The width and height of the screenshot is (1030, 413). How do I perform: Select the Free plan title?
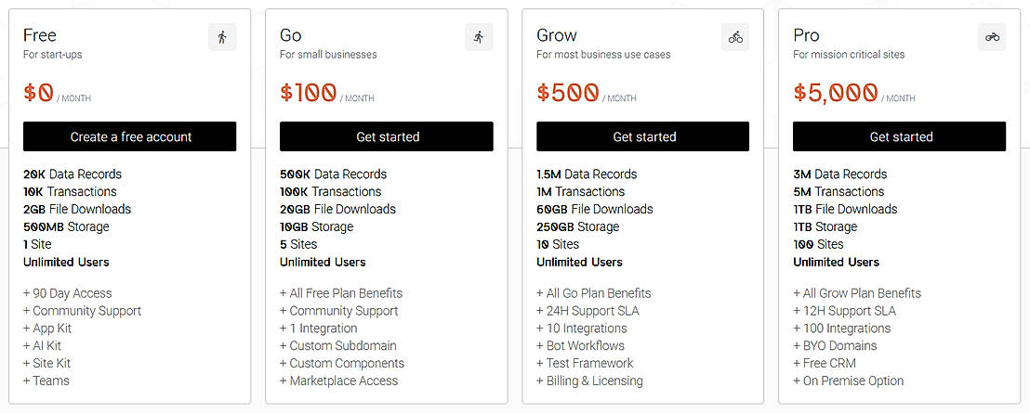(x=40, y=35)
